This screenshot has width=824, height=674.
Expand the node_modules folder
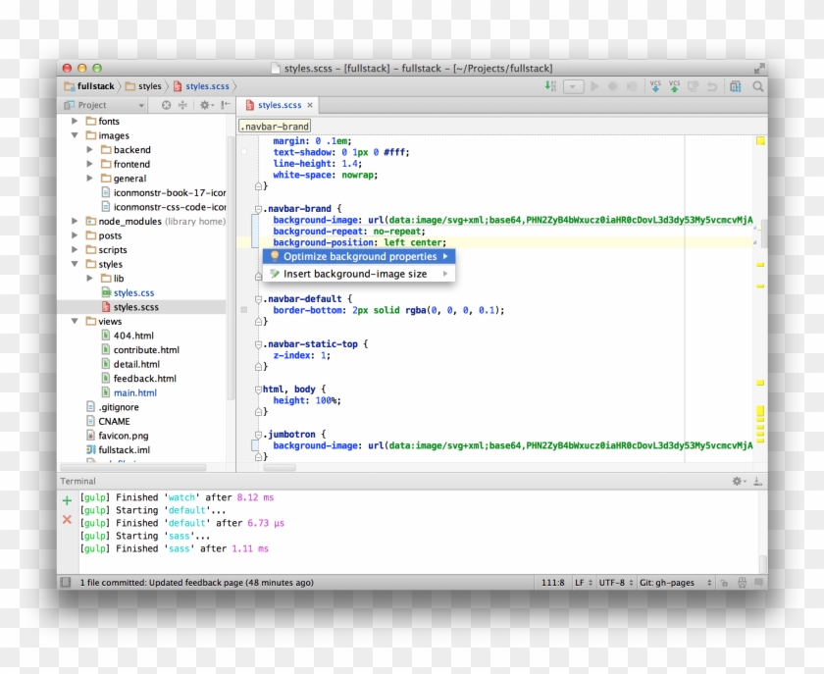tap(75, 222)
